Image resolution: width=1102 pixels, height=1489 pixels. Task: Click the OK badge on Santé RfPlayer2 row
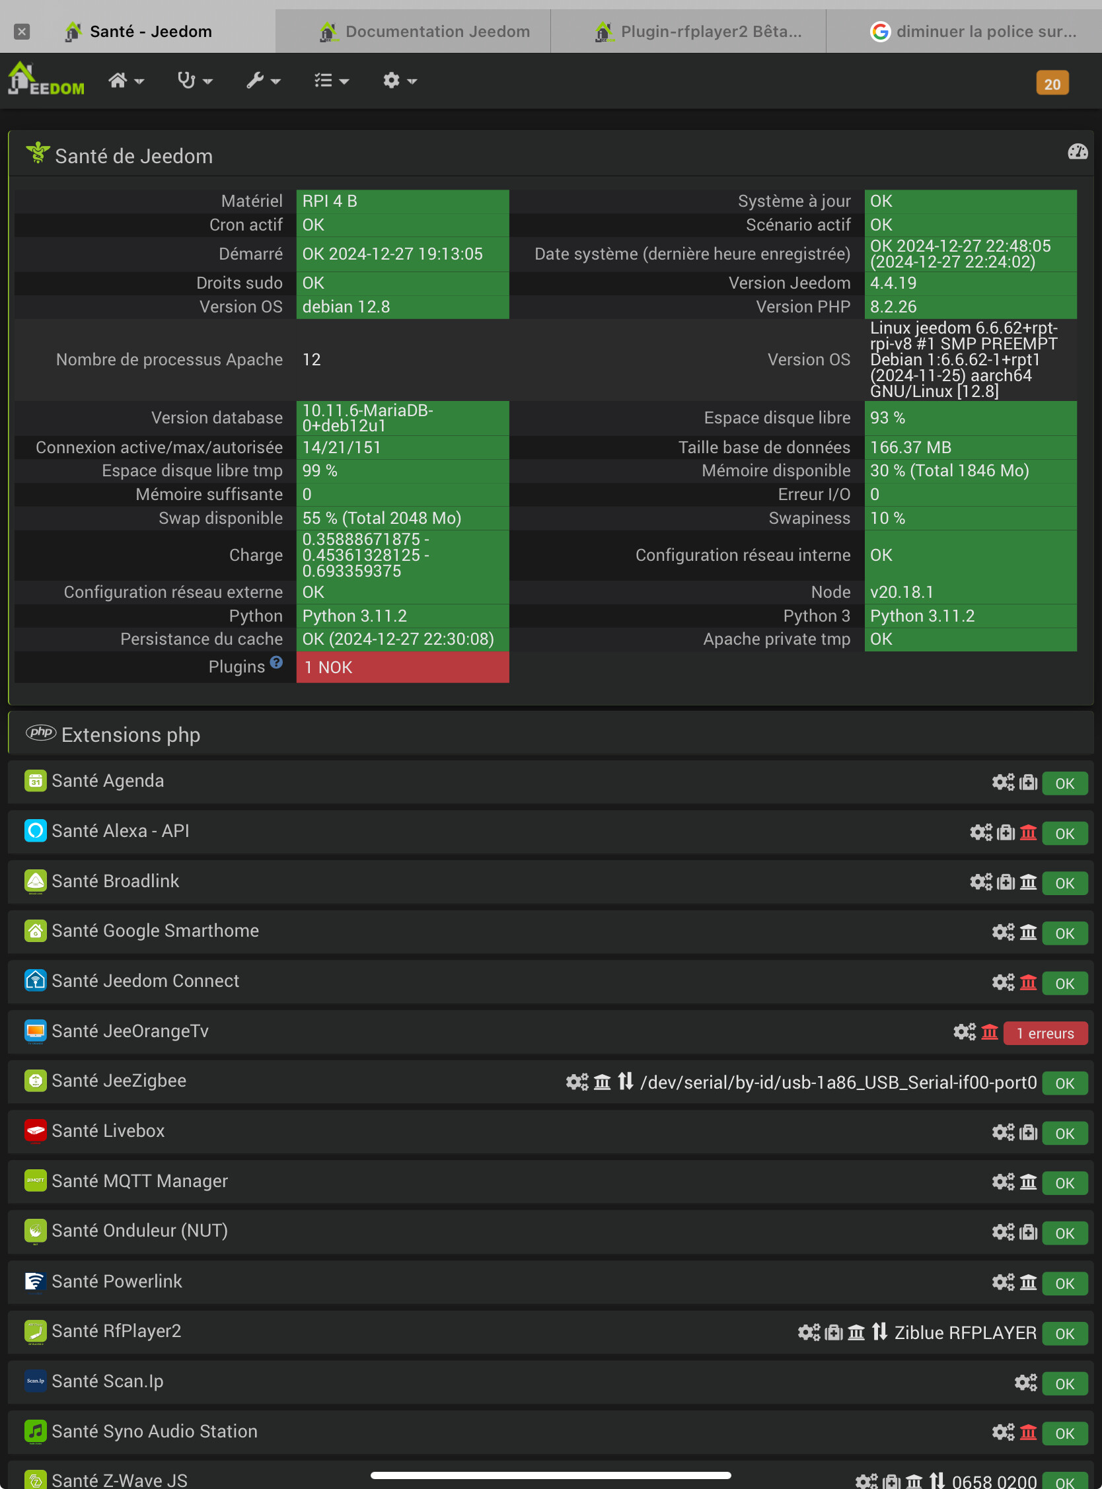pyautogui.click(x=1064, y=1333)
